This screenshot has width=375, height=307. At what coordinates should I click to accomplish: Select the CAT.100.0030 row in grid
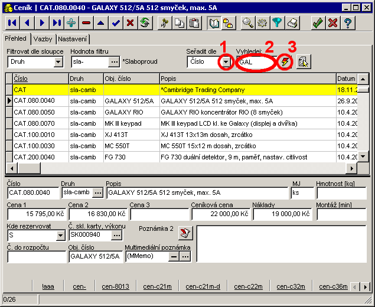(x=40, y=146)
